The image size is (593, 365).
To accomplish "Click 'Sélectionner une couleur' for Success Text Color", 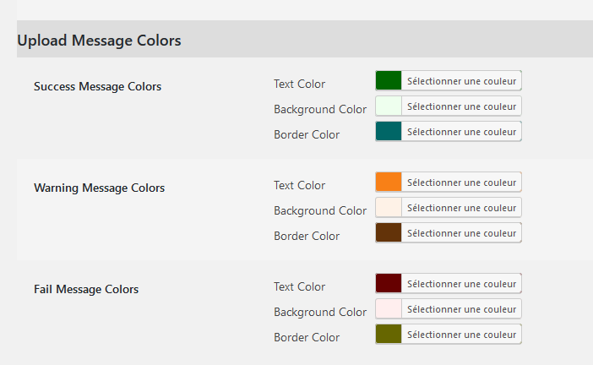I will tap(461, 81).
